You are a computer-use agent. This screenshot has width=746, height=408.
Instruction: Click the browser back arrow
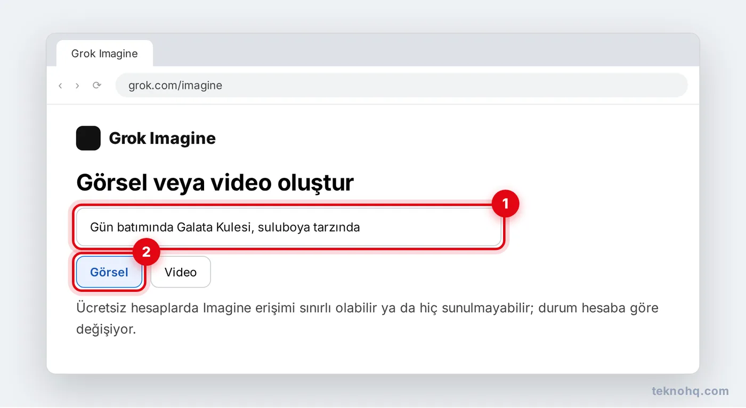(x=60, y=85)
